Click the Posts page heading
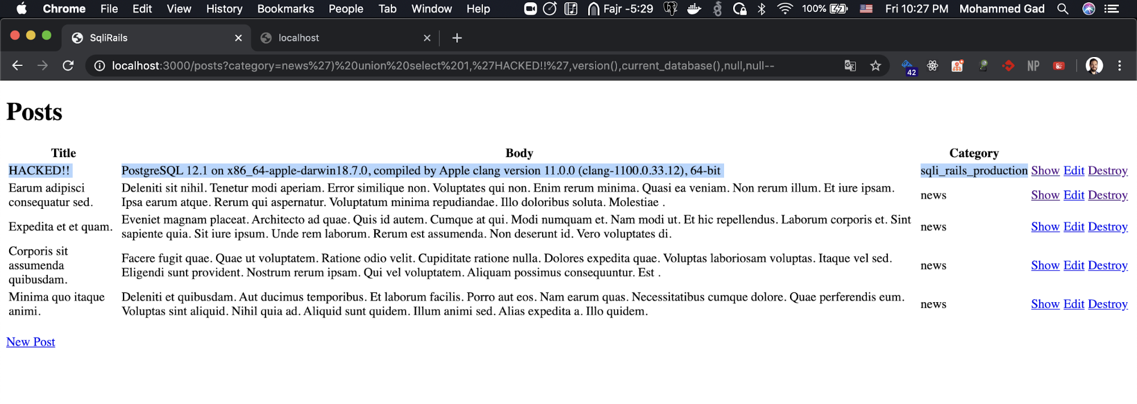 tap(34, 112)
